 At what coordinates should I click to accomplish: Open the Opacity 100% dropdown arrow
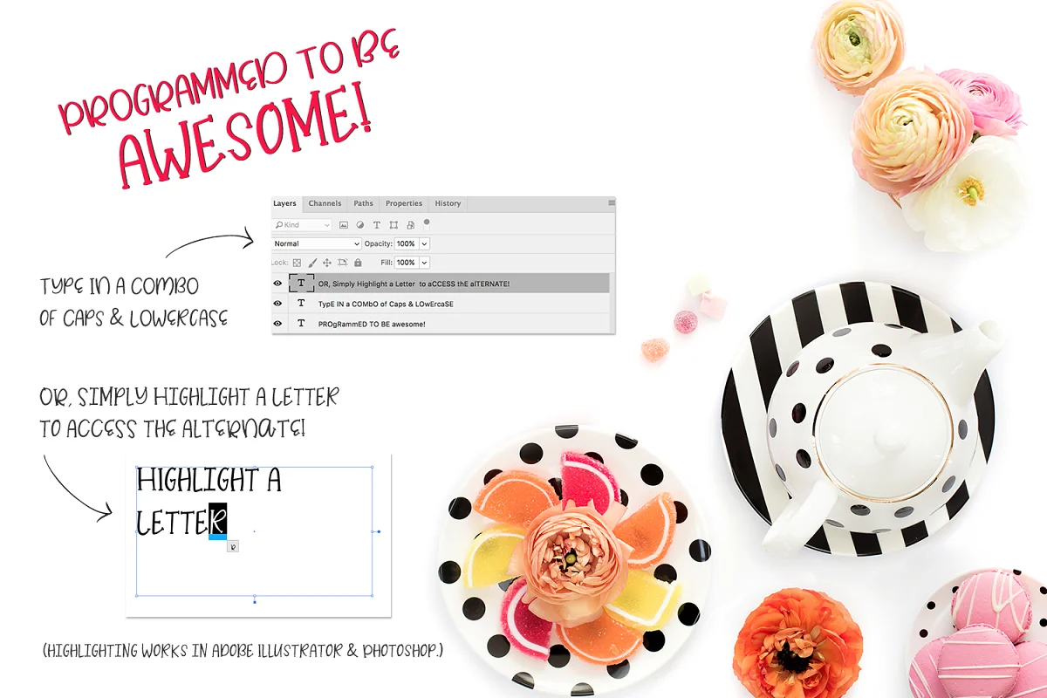[424, 243]
